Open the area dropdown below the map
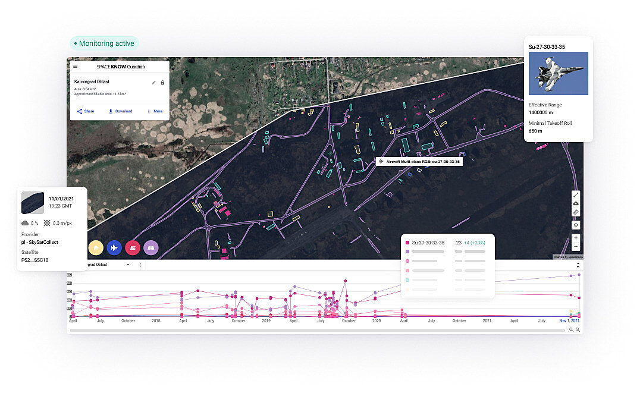The height and width of the screenshot is (396, 643). [127, 265]
